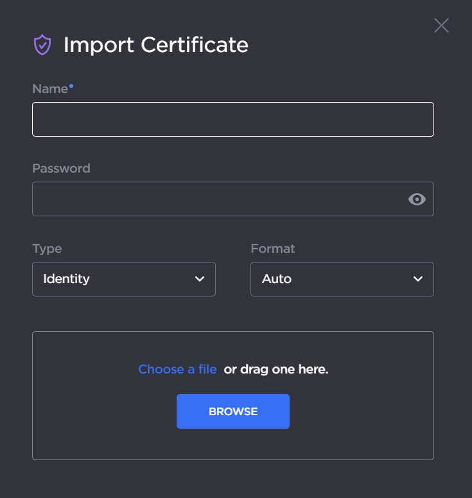
Task: Click the "Choose a file" link
Action: pyautogui.click(x=177, y=370)
